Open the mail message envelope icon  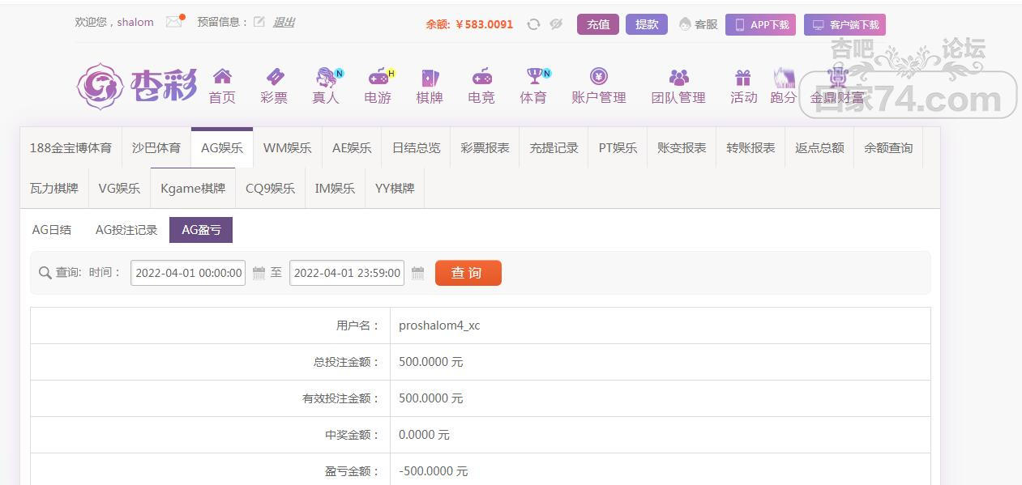click(173, 22)
